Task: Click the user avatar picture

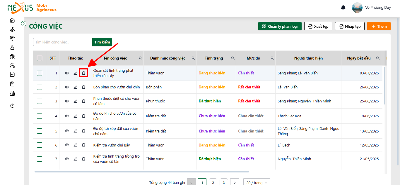Action: (357, 8)
